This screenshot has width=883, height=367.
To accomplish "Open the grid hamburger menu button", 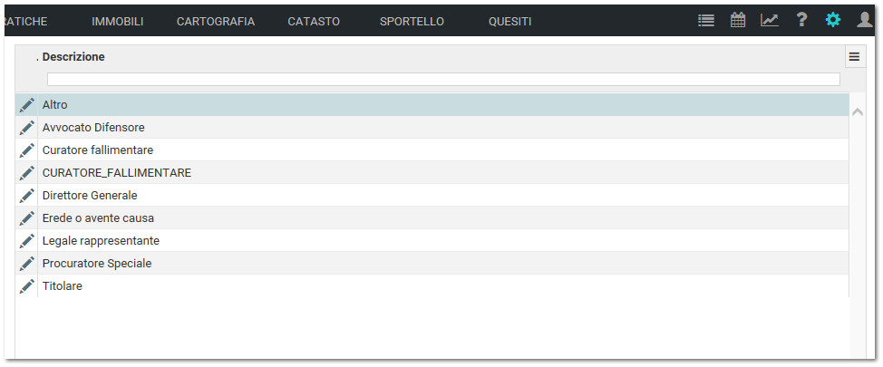I will click(x=855, y=57).
